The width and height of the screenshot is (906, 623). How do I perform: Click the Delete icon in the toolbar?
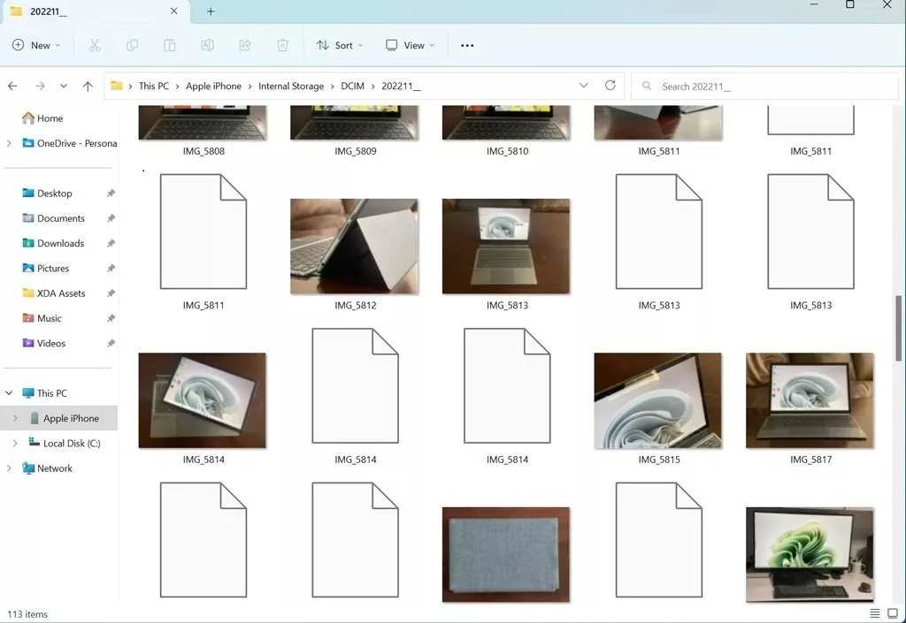tap(282, 45)
